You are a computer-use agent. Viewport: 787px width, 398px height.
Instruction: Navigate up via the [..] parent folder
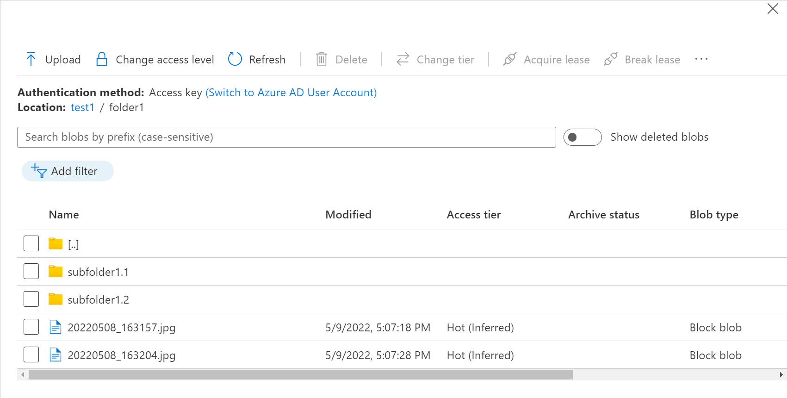(x=73, y=244)
